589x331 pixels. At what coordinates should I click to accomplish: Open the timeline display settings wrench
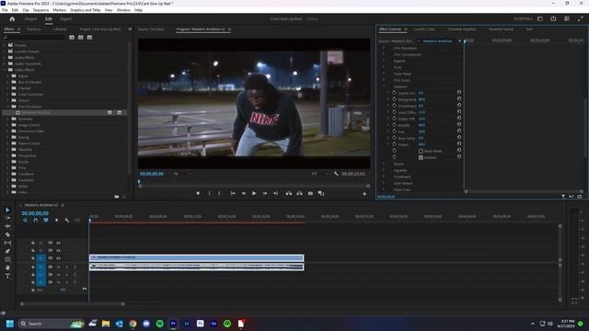click(x=67, y=221)
